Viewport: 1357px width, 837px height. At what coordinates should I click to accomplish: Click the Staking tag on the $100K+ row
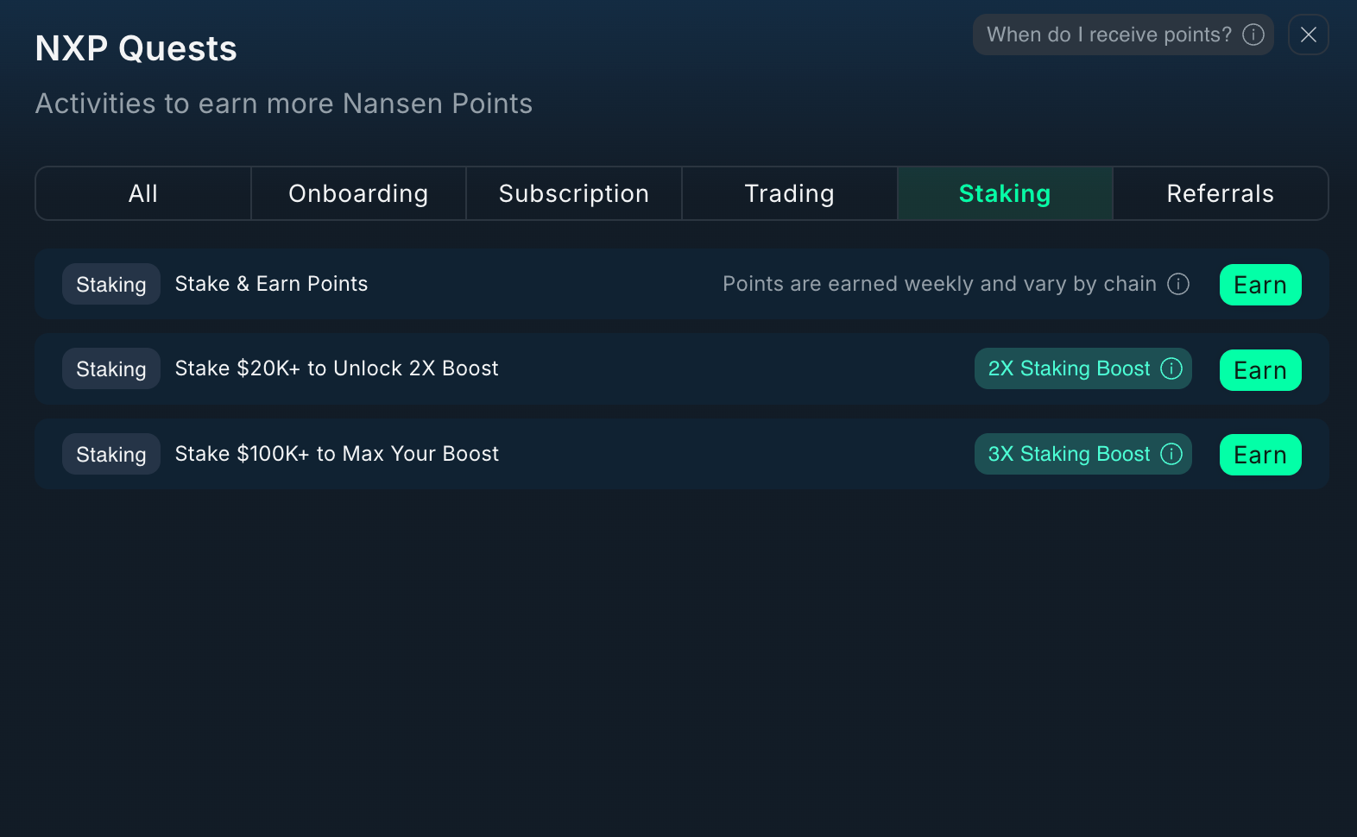(x=111, y=454)
